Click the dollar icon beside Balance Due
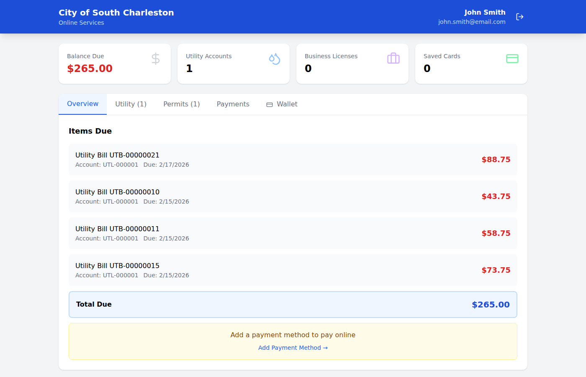586x377 pixels. click(155, 59)
